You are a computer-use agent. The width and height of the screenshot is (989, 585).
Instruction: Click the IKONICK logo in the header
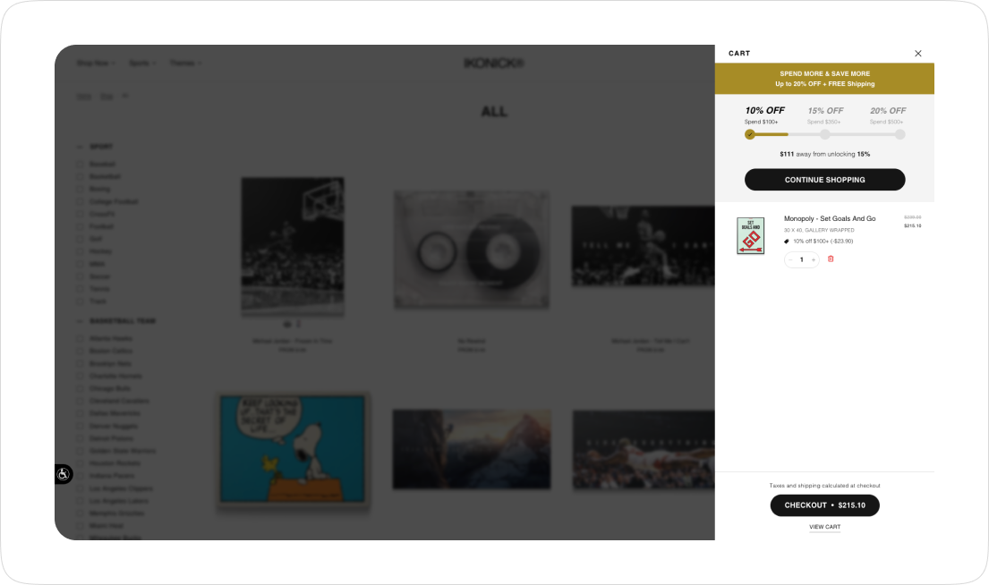[x=494, y=63]
